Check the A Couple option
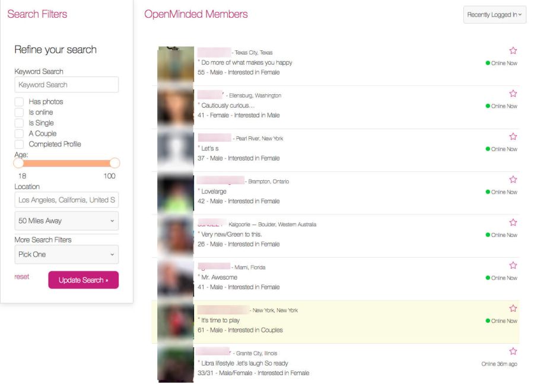The height and width of the screenshot is (384, 534). [20, 133]
